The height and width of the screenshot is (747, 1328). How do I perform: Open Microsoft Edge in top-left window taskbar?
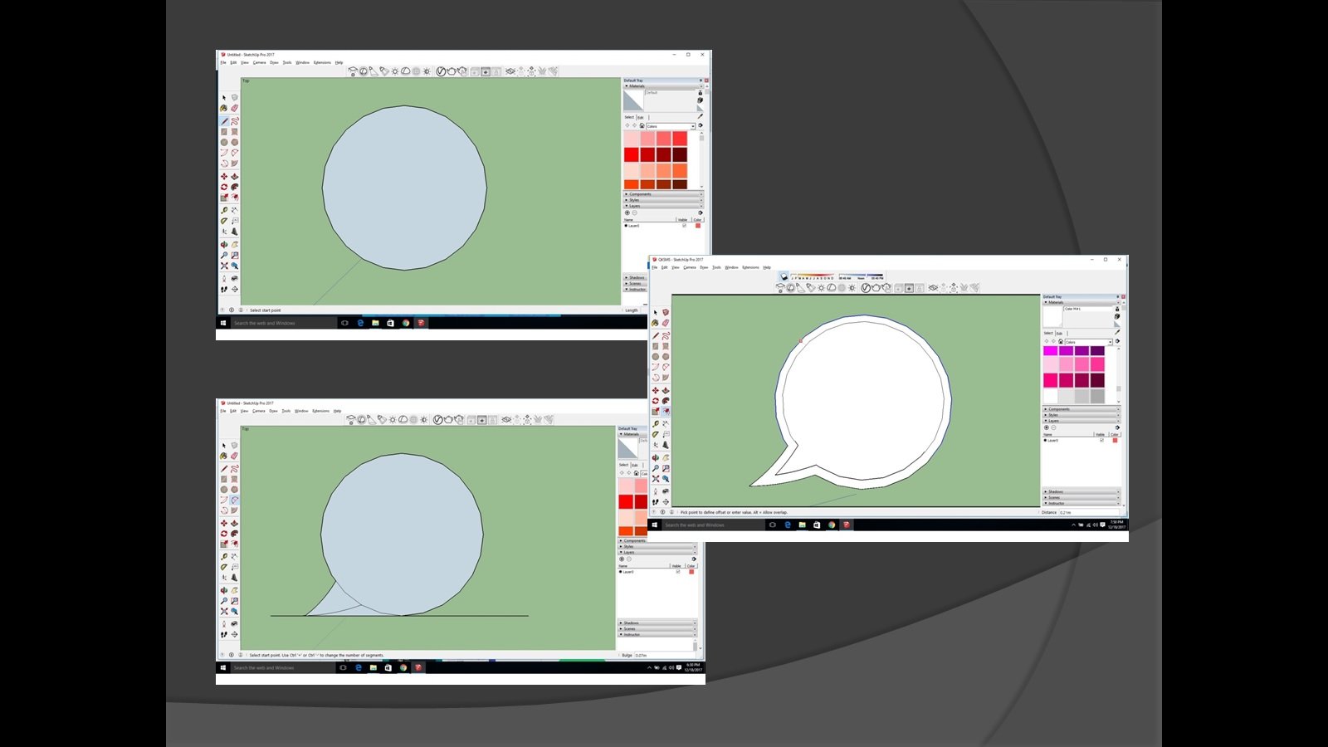(360, 323)
